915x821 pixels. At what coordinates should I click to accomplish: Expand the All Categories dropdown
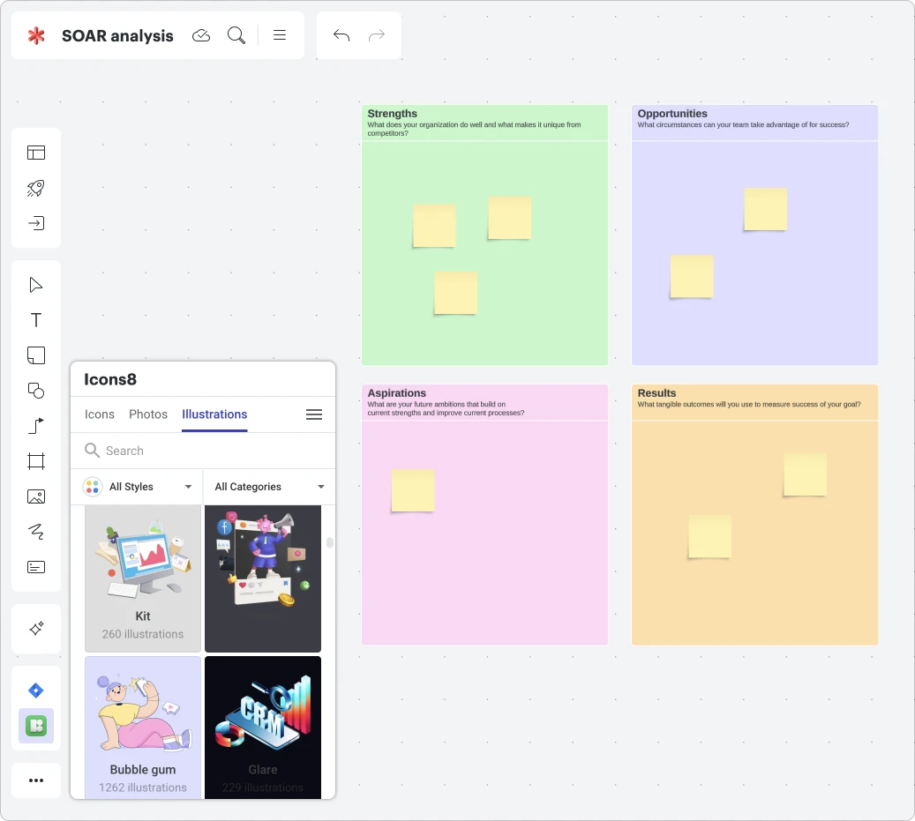pyautogui.click(x=269, y=487)
